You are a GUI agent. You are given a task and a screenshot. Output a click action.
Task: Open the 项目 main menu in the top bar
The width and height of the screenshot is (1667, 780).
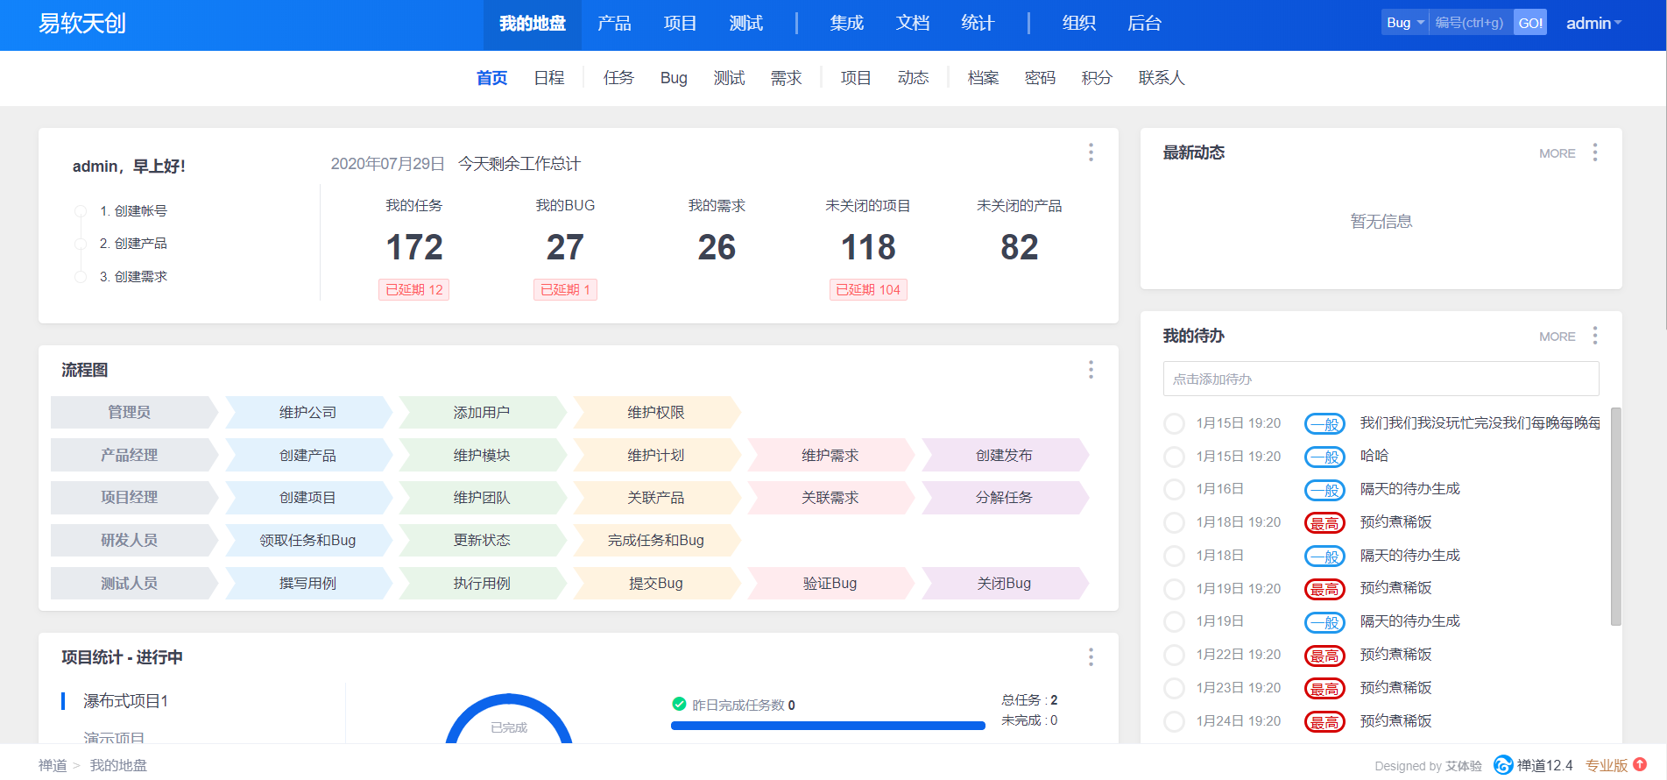(x=680, y=24)
